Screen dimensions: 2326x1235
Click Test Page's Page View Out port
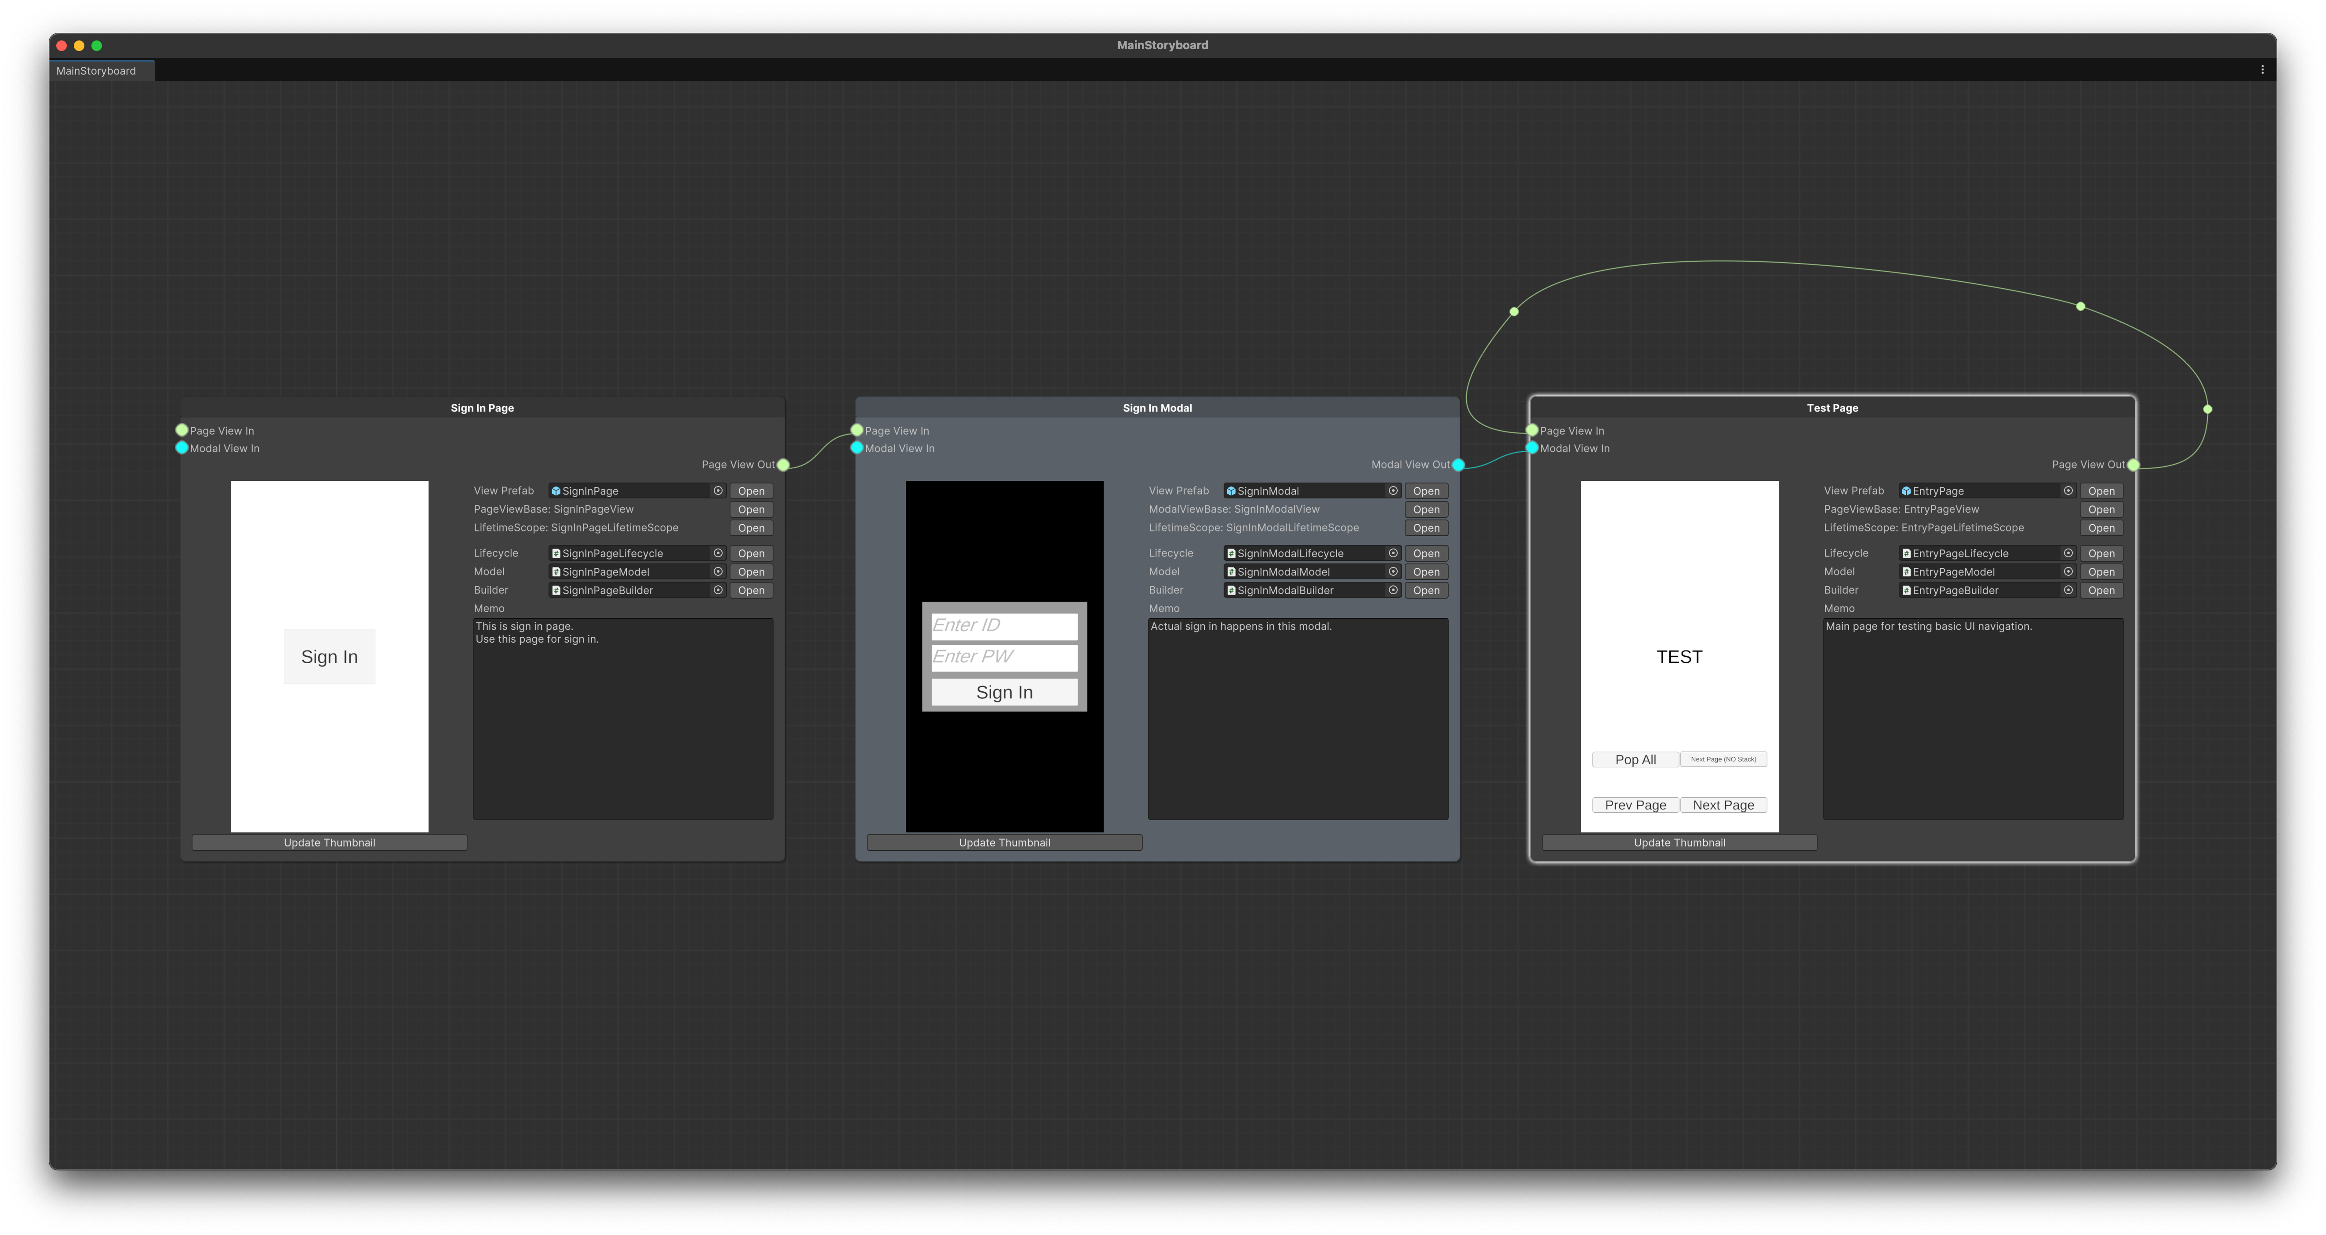2133,465
